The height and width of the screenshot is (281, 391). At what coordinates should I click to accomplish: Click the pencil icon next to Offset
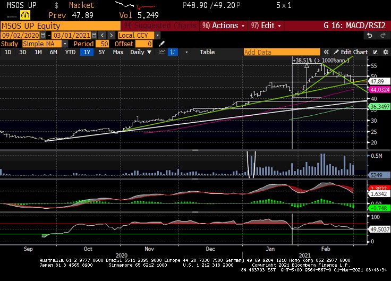[161, 44]
